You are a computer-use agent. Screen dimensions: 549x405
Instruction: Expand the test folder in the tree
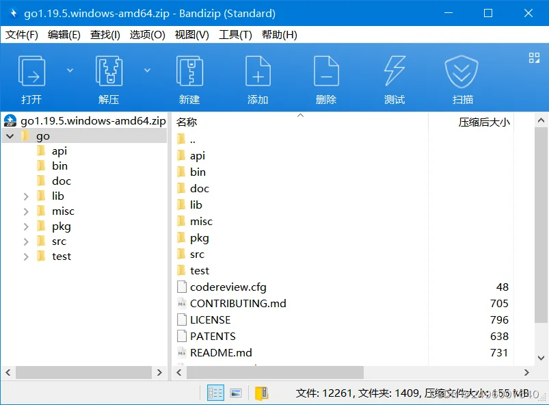click(26, 257)
